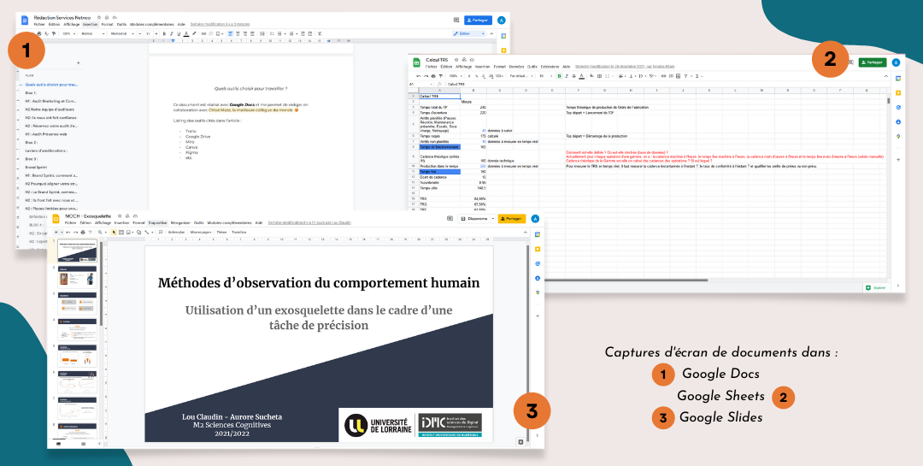The image size is (923, 466).
Task: Open Réorganiser menu in Slides window
Action: tap(180, 222)
